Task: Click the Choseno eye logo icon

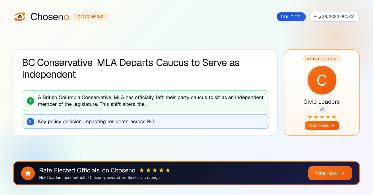Action: pos(20,17)
